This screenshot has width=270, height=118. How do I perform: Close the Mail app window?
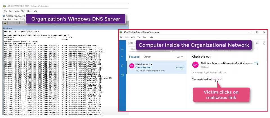pos(264,43)
